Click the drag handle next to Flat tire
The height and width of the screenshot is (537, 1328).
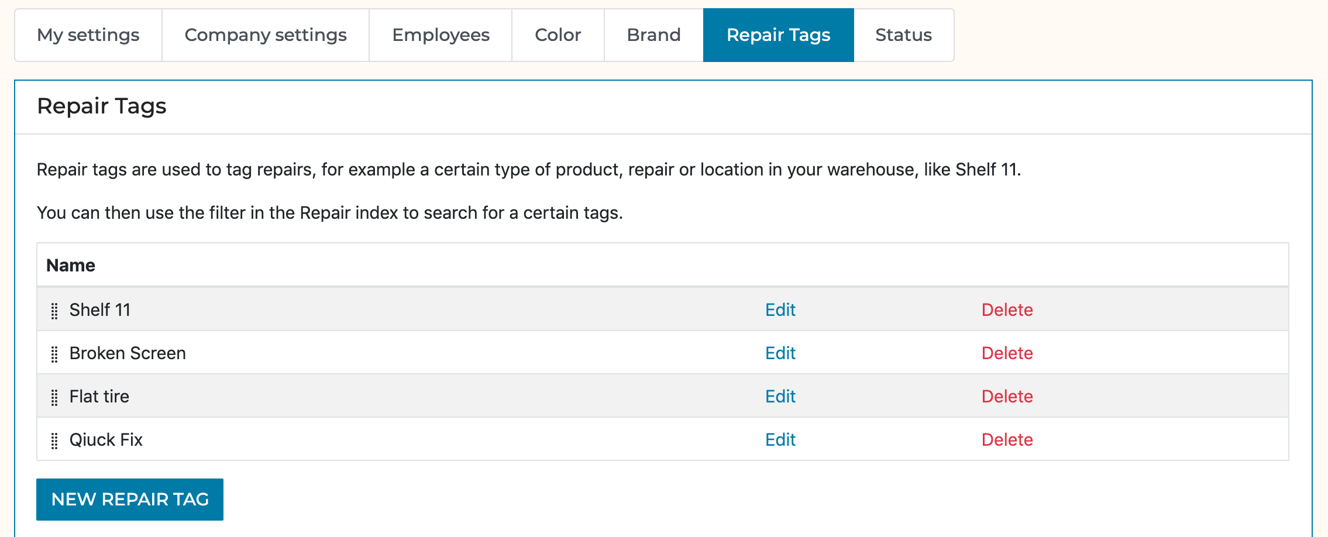pos(55,396)
